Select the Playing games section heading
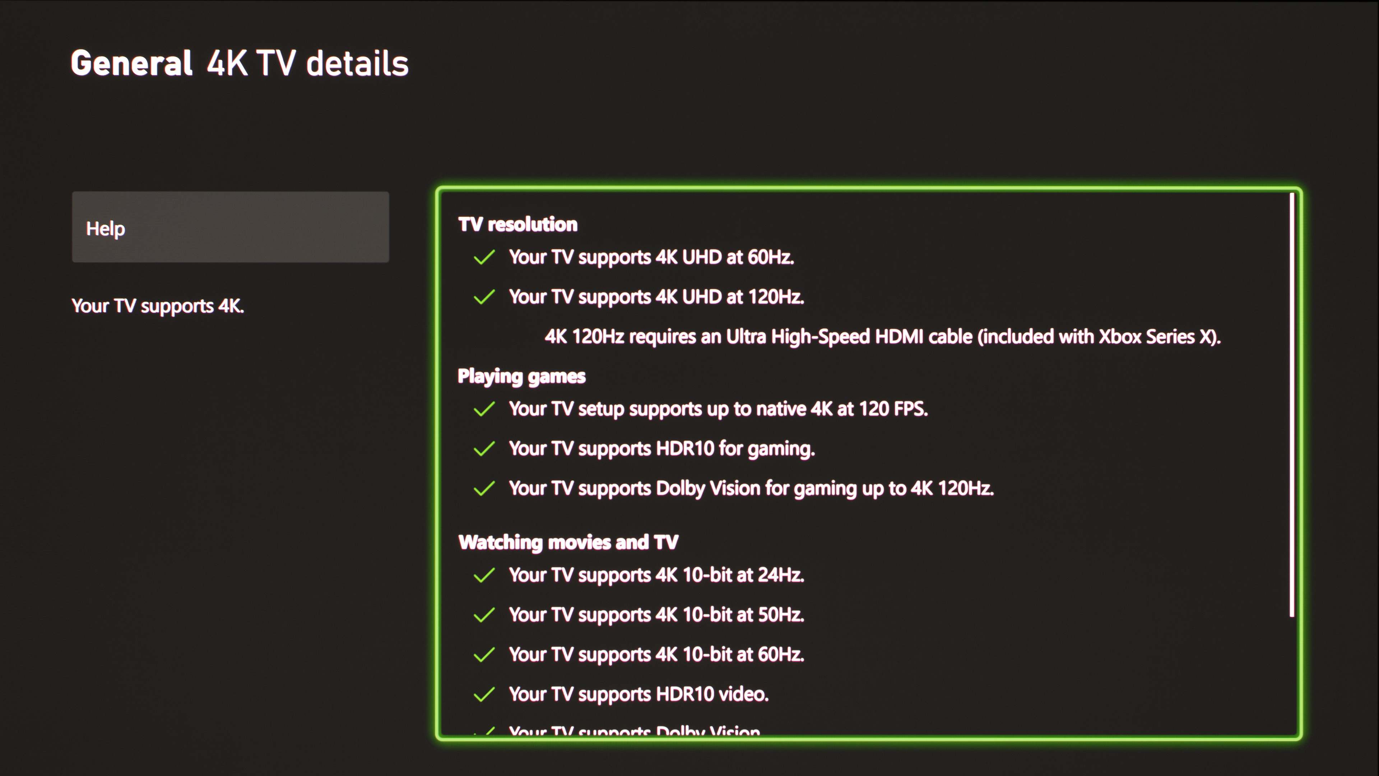 click(x=521, y=377)
